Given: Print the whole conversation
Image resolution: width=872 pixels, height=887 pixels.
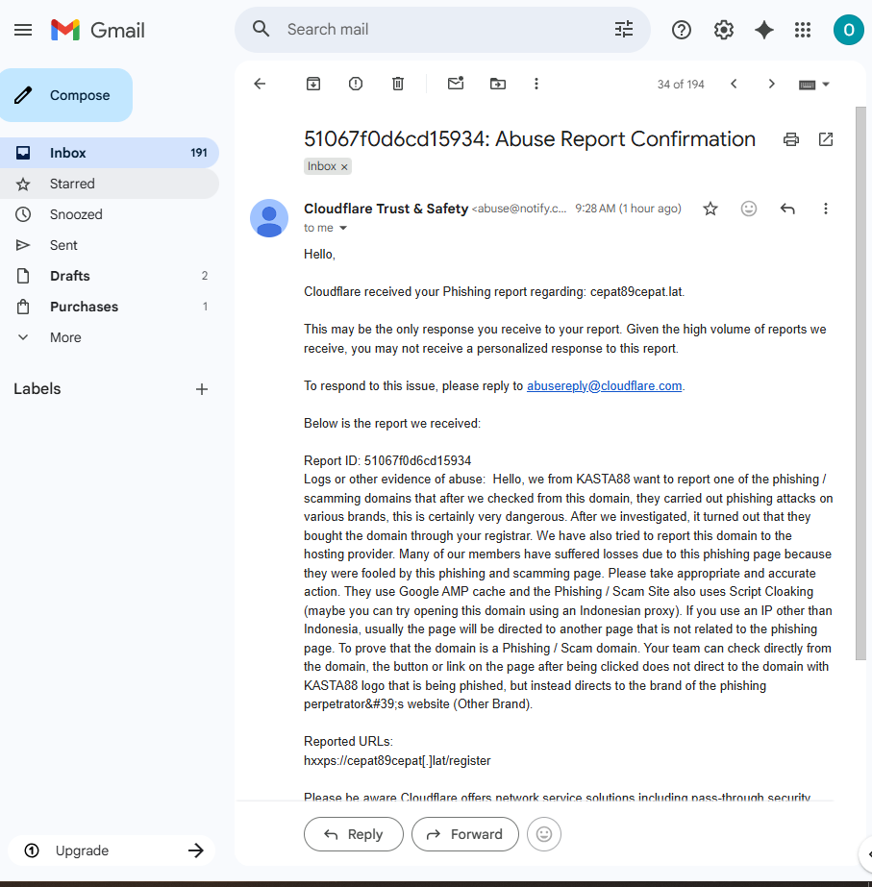Looking at the screenshot, I should (x=790, y=139).
